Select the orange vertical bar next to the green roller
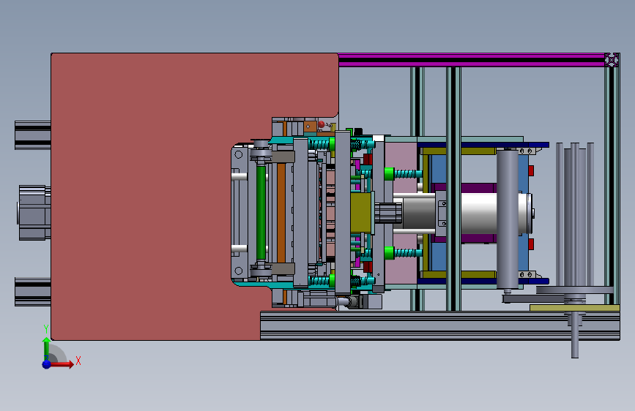The width and height of the screenshot is (635, 411). pos(281,212)
